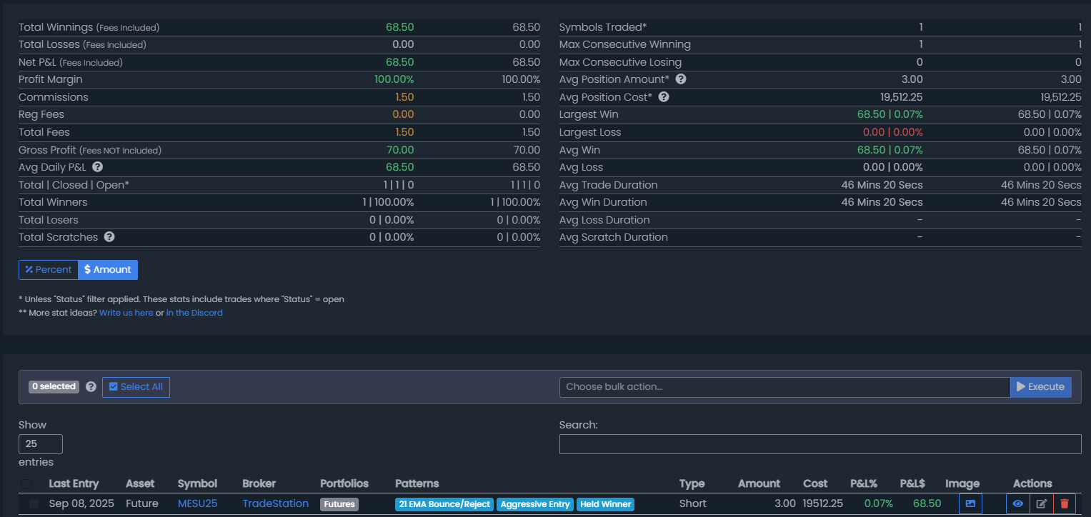Tick the checkbox for the Sep 08 trade row
This screenshot has width=1091, height=517.
34,503
